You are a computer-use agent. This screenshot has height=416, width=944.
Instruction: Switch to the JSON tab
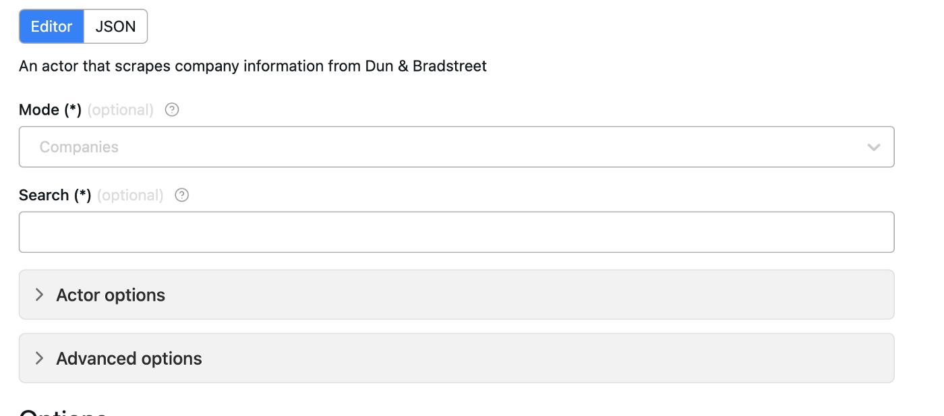click(115, 26)
